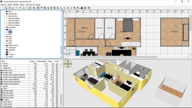Choose the Create walls tool

click(45, 8)
